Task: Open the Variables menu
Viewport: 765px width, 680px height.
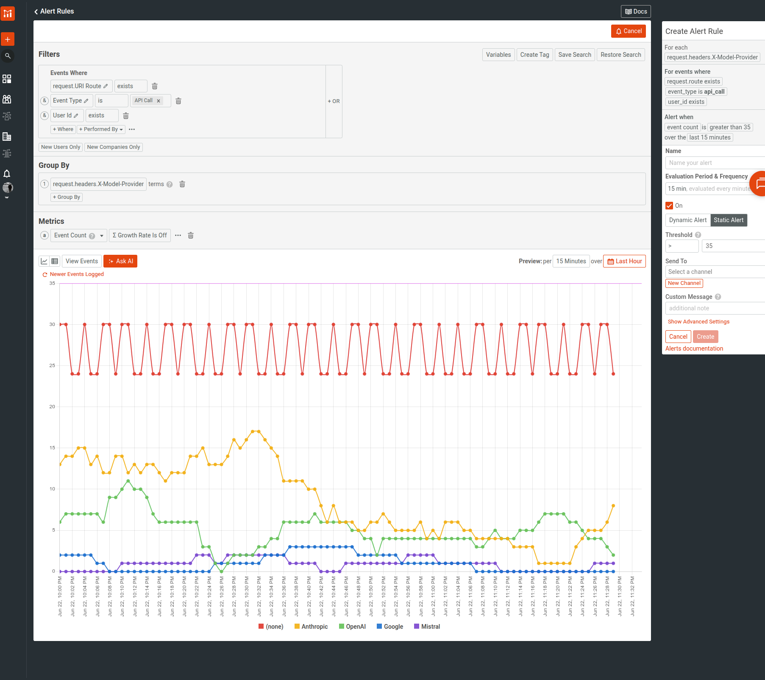Action: pyautogui.click(x=498, y=55)
